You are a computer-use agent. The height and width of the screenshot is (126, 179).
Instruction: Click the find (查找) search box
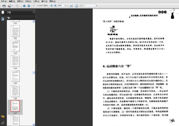[x=88, y=5]
